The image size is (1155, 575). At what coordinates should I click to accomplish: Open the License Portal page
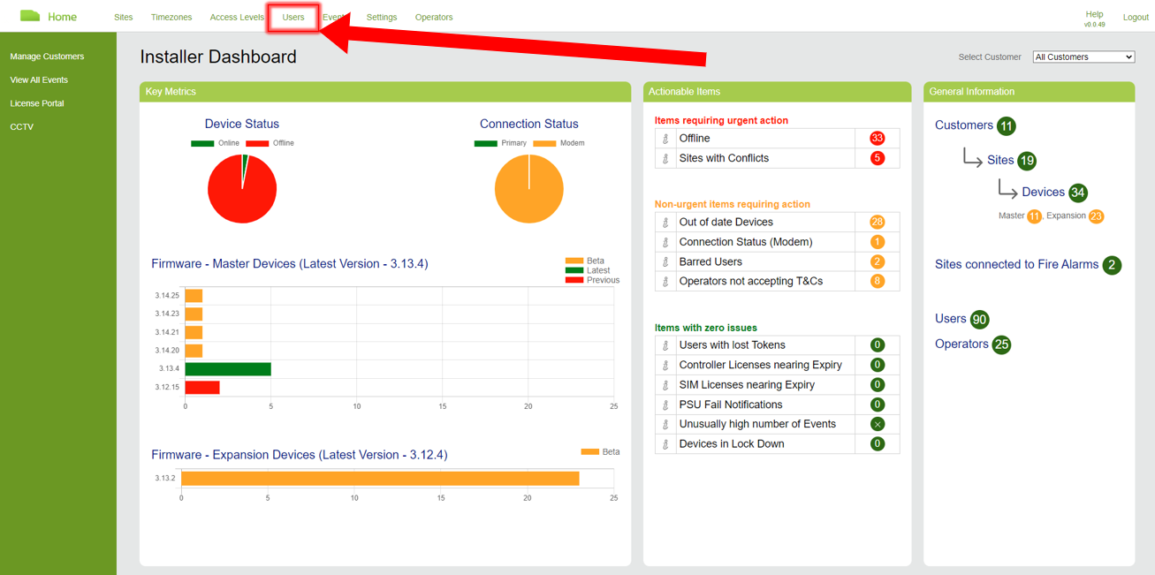tap(36, 103)
